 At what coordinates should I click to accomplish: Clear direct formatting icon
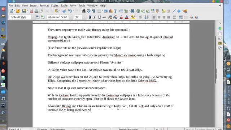click(x=121, y=17)
